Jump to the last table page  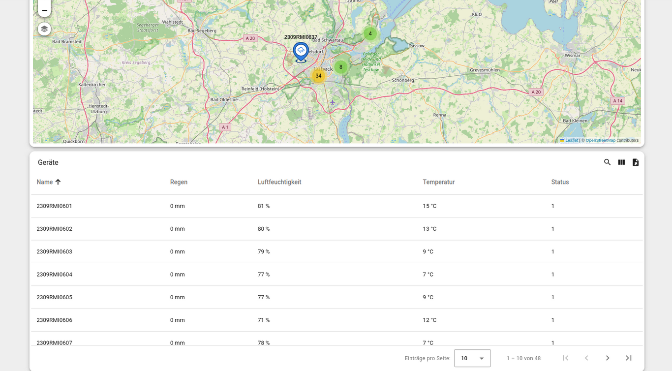tap(629, 358)
